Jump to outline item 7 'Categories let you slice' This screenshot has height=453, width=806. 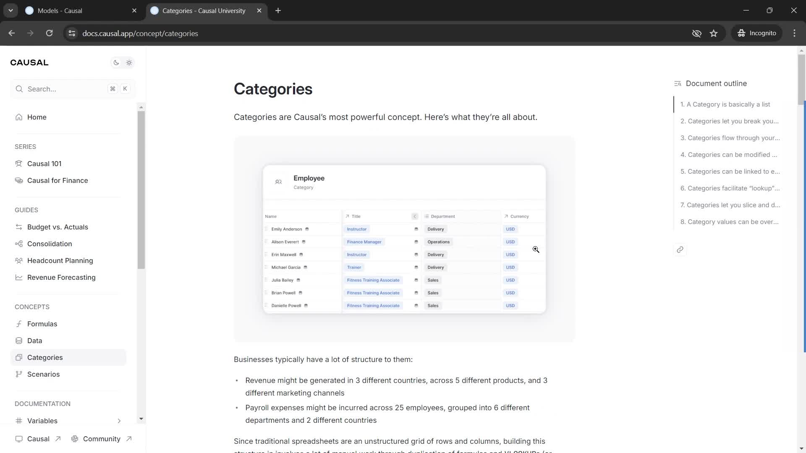tap(730, 205)
